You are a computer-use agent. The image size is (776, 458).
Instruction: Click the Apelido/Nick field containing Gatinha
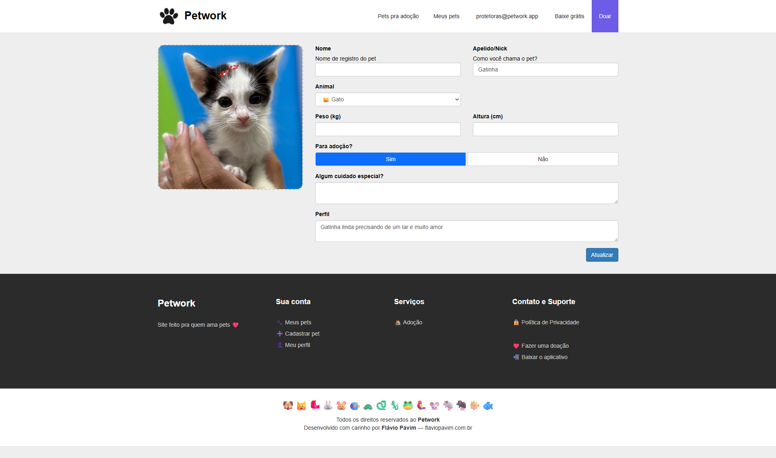click(x=546, y=69)
